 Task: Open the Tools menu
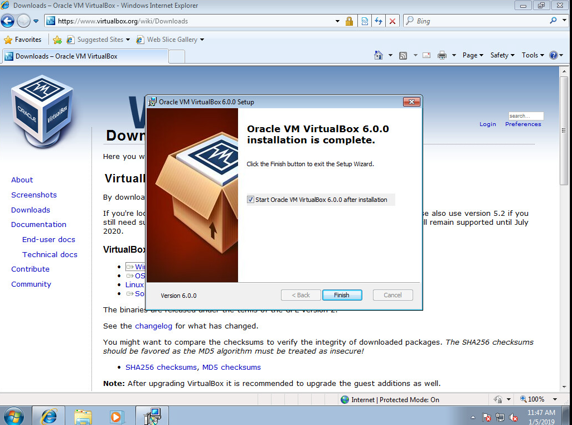[x=532, y=55]
